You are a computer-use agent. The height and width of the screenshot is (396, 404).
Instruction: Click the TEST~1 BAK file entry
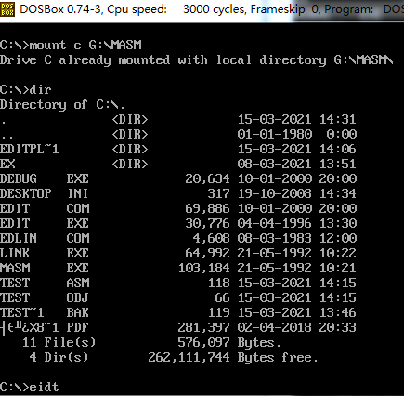coord(178,312)
